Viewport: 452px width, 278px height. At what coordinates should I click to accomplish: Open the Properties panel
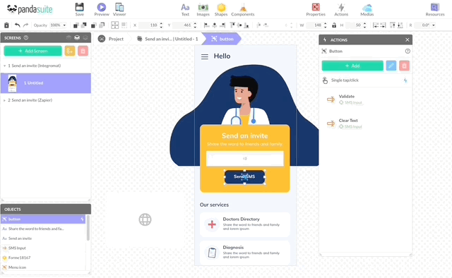pos(316,9)
